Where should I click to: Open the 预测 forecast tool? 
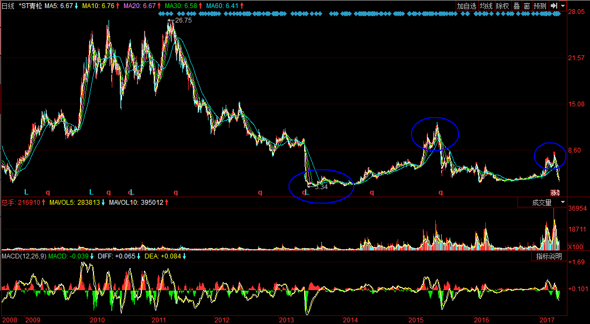click(x=540, y=6)
